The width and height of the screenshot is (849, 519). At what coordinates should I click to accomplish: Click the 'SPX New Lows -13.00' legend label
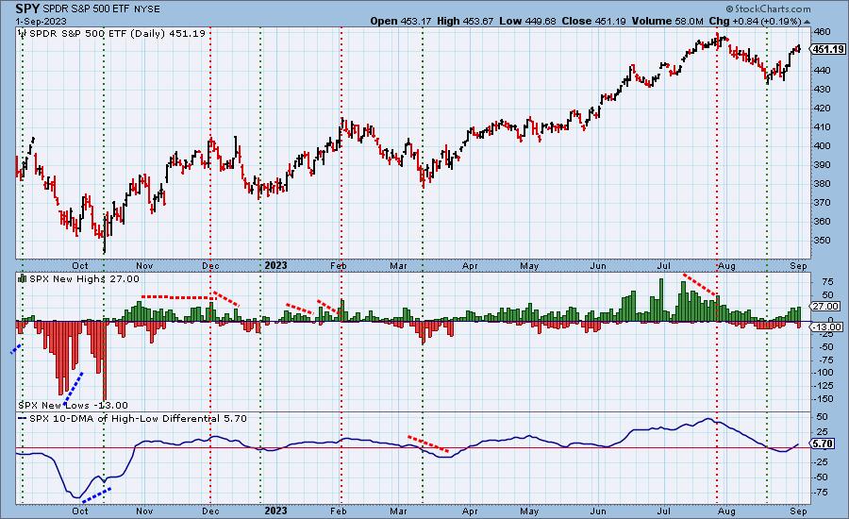pos(73,405)
